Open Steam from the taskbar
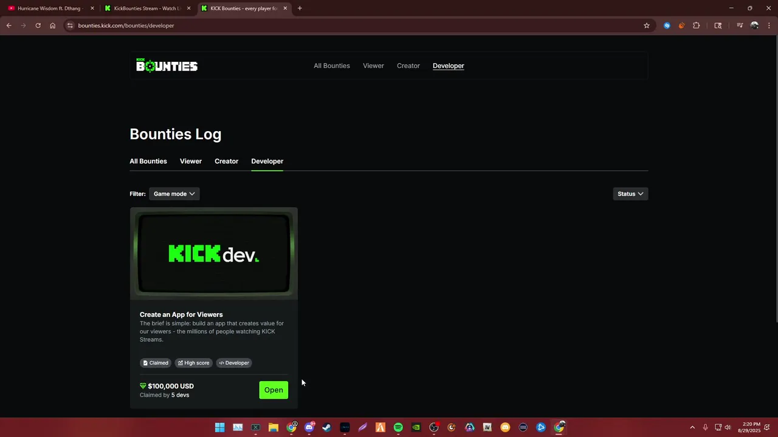The image size is (778, 437). [327, 427]
